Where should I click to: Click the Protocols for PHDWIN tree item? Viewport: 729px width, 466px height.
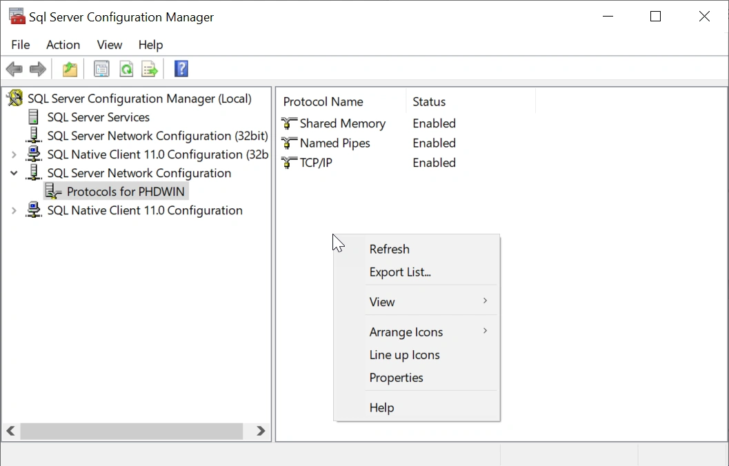(x=126, y=192)
